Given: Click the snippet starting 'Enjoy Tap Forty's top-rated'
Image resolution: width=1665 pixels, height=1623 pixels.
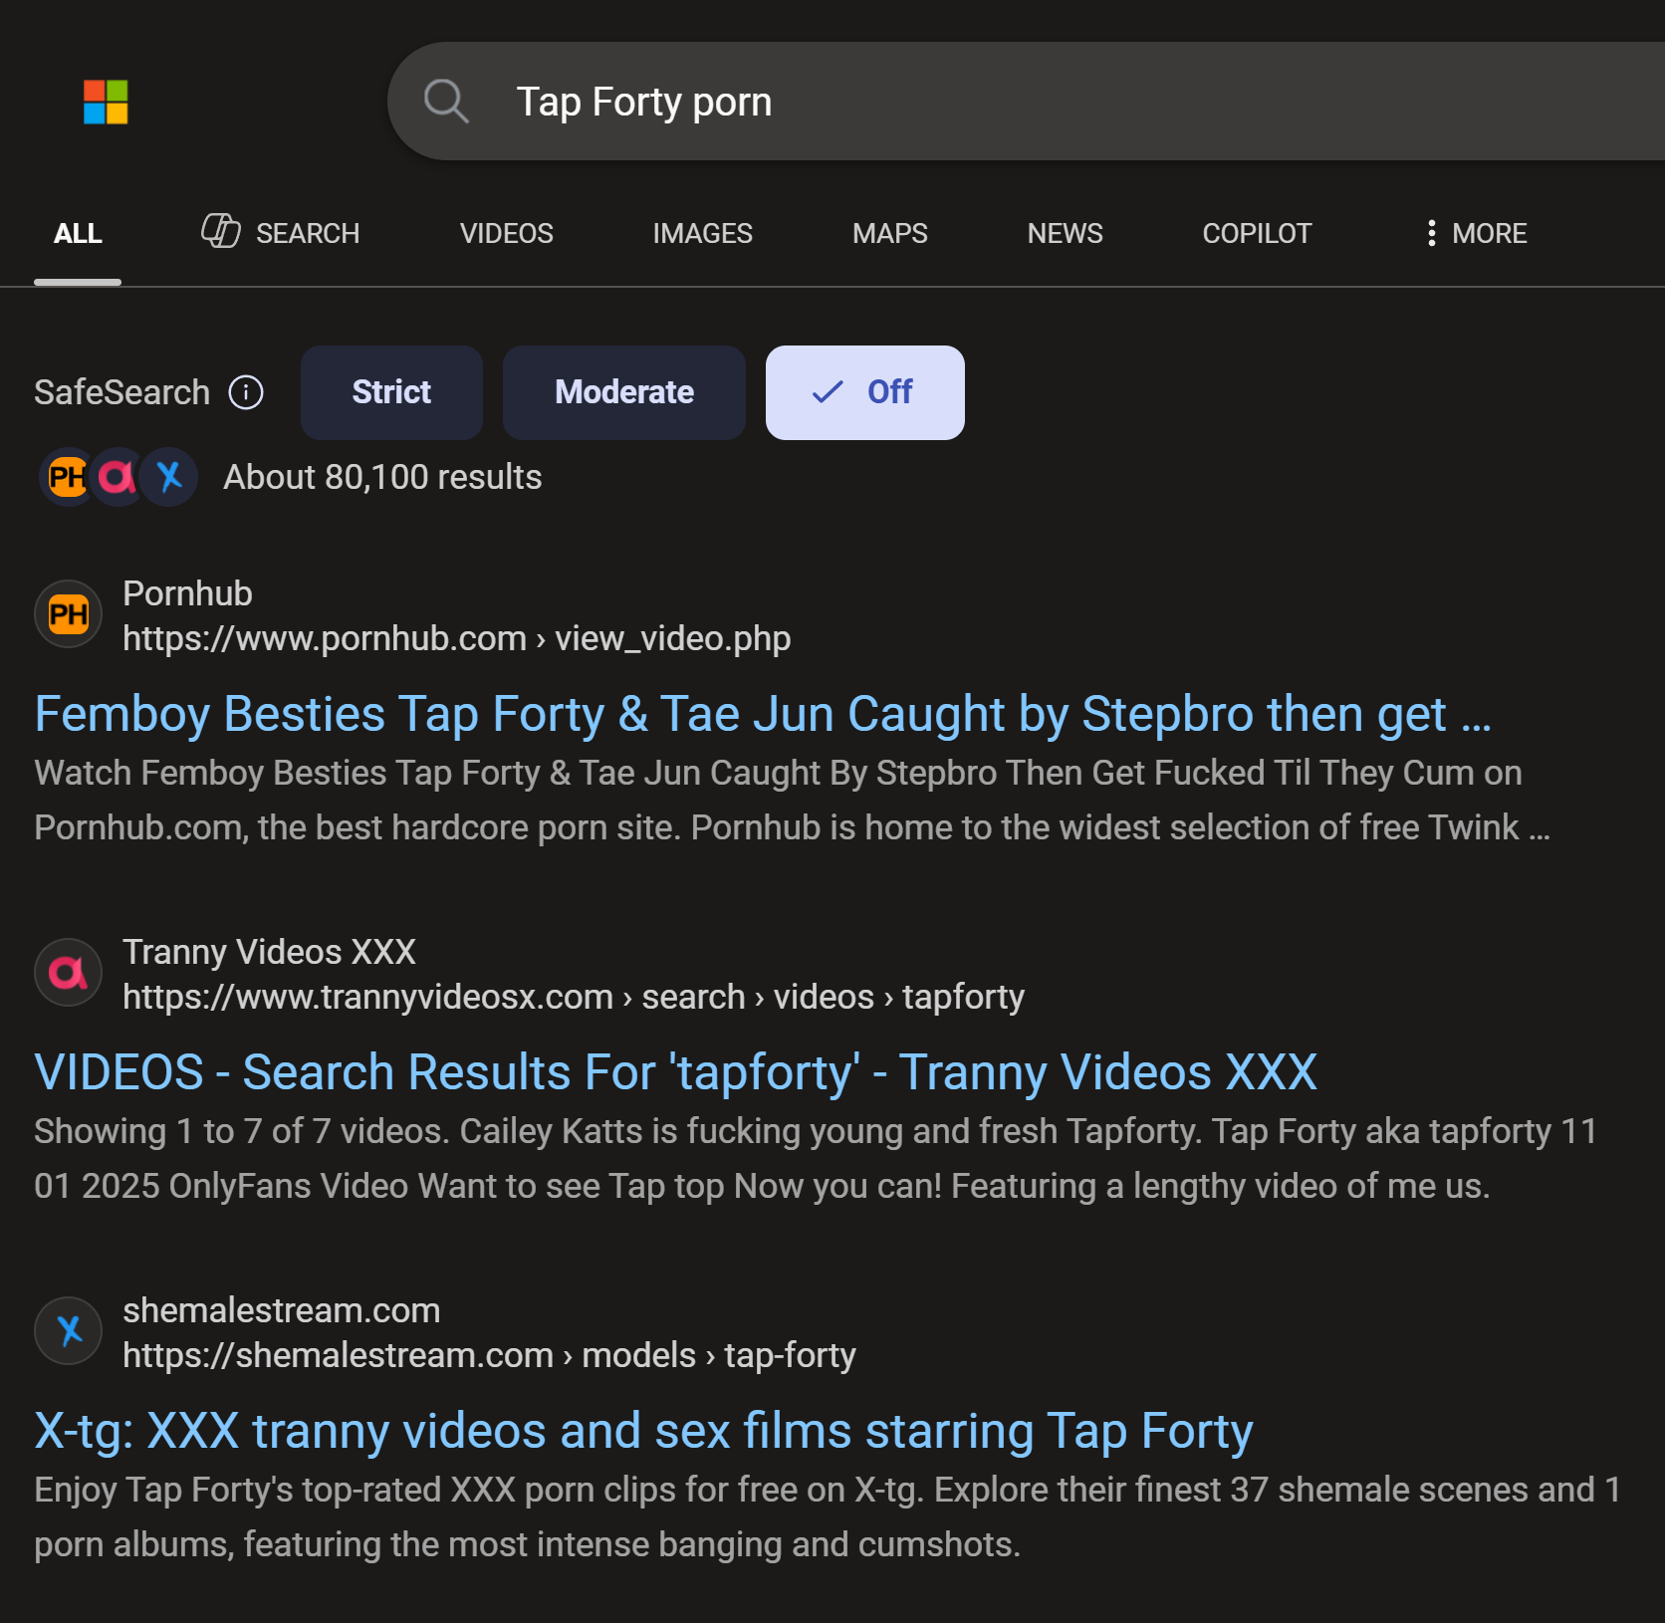Looking at the screenshot, I should coord(828,1516).
